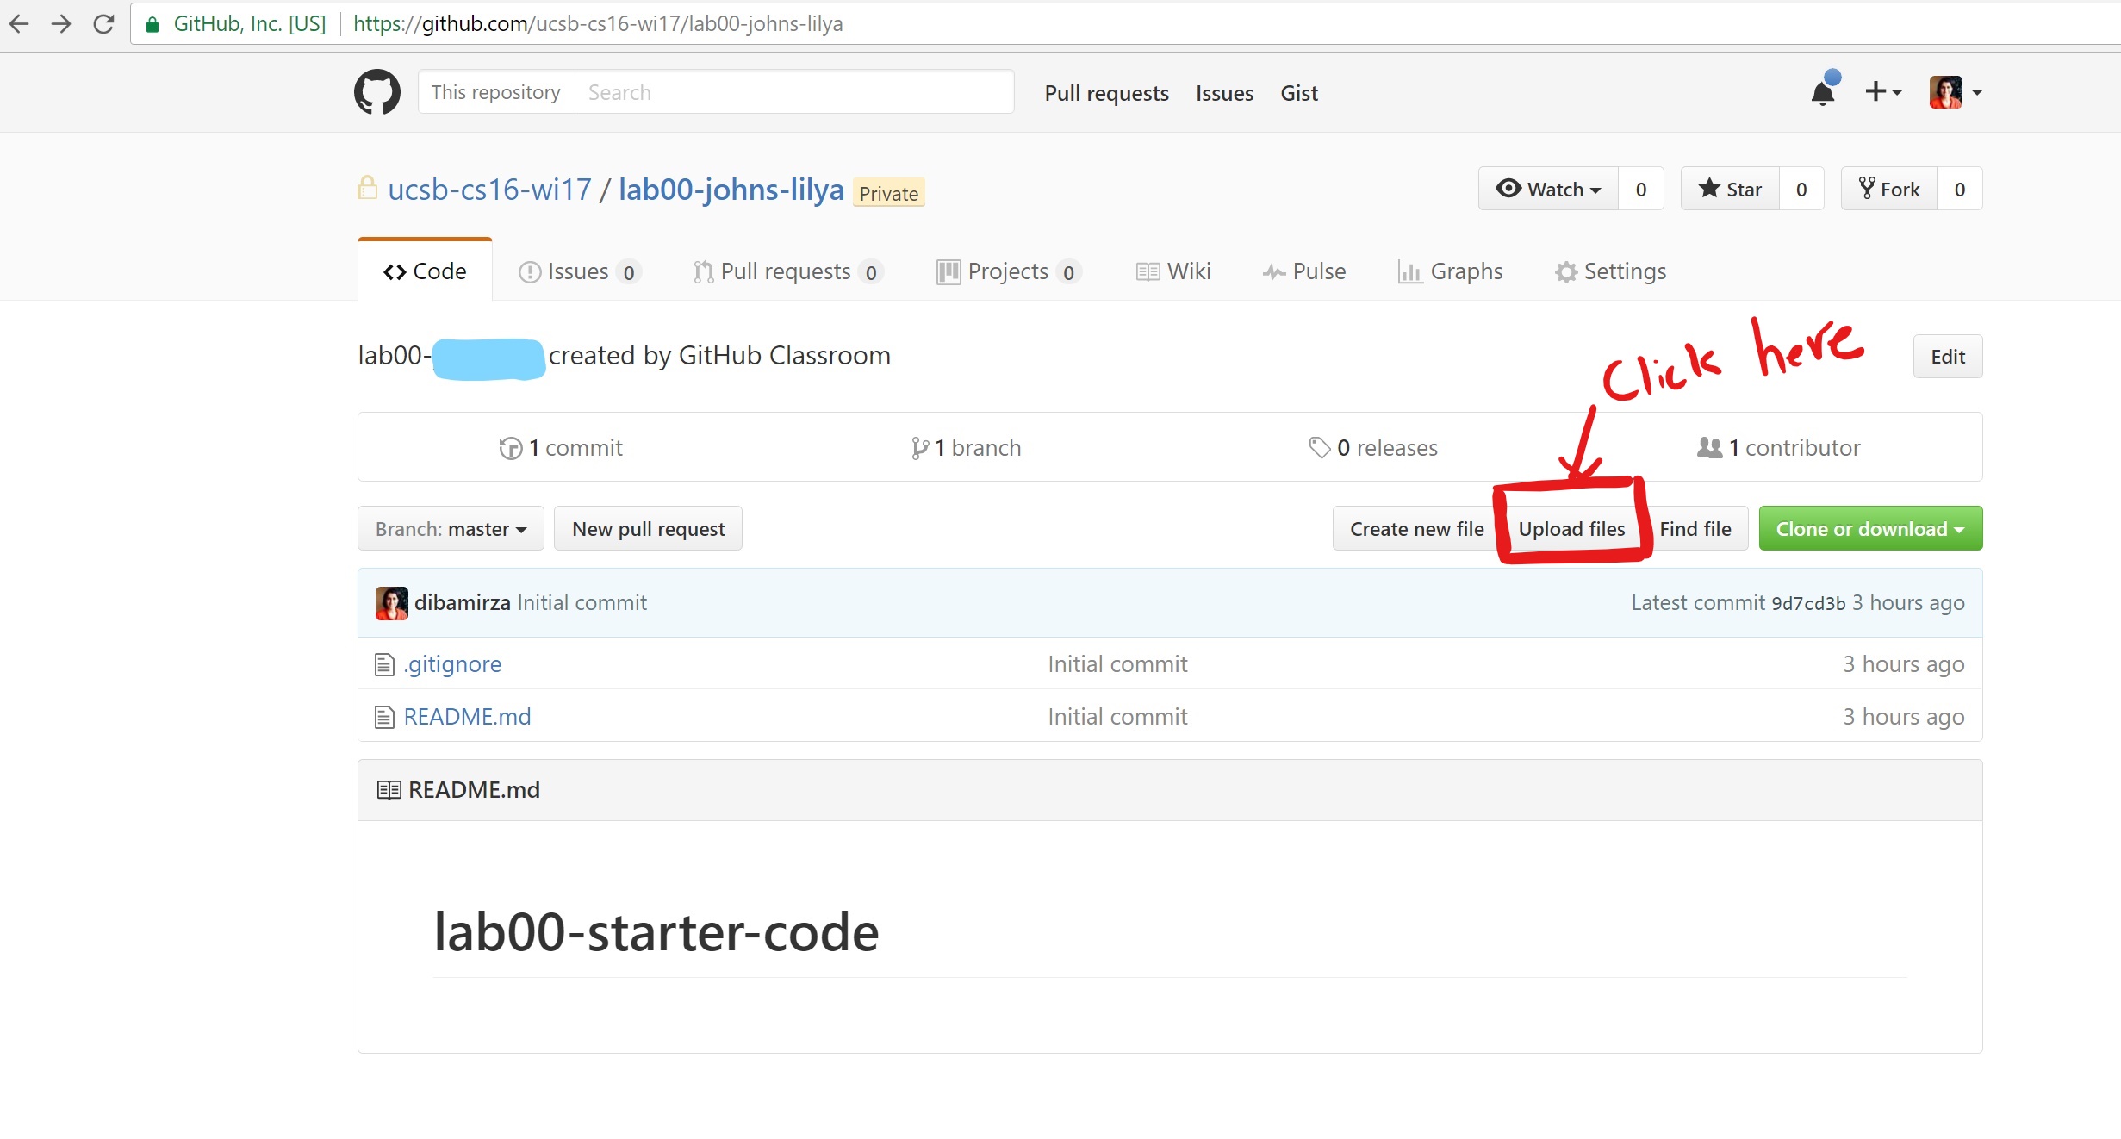
Task: View the 0 releases page
Action: pyautogui.click(x=1373, y=448)
